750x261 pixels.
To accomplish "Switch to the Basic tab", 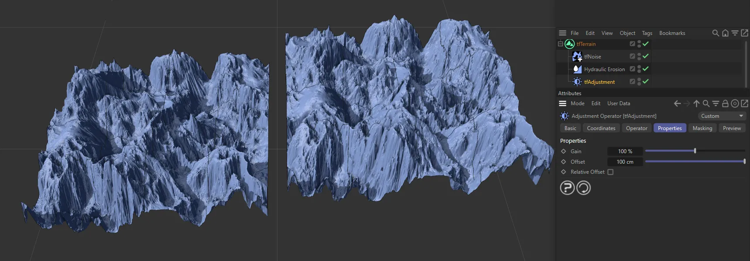I will [x=570, y=128].
